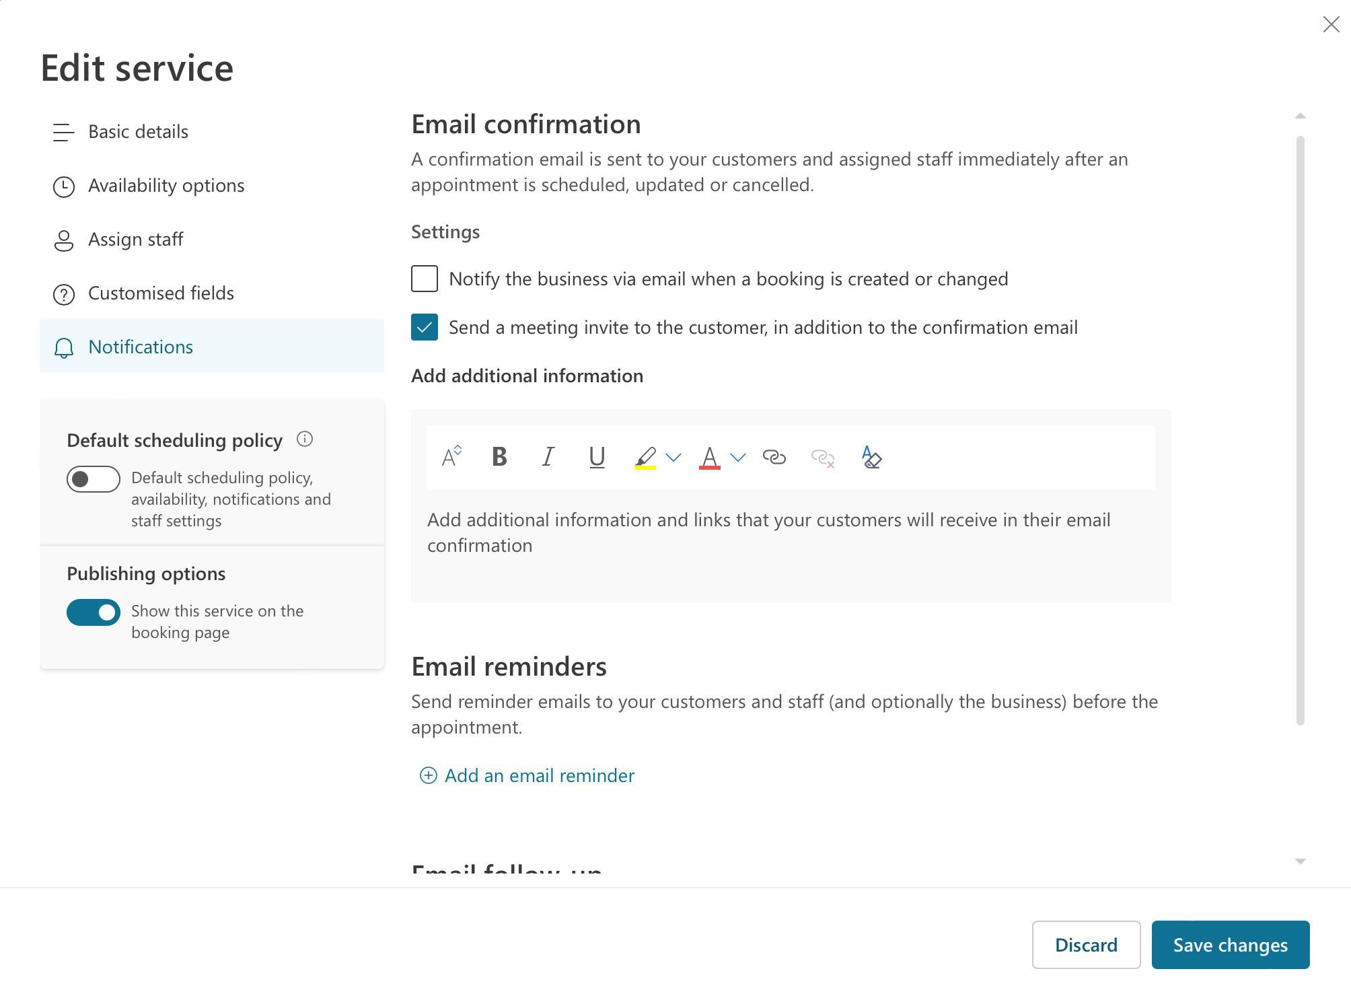This screenshot has width=1351, height=996.
Task: Click the Notifications bell icon in the sidebar
Action: 64,348
